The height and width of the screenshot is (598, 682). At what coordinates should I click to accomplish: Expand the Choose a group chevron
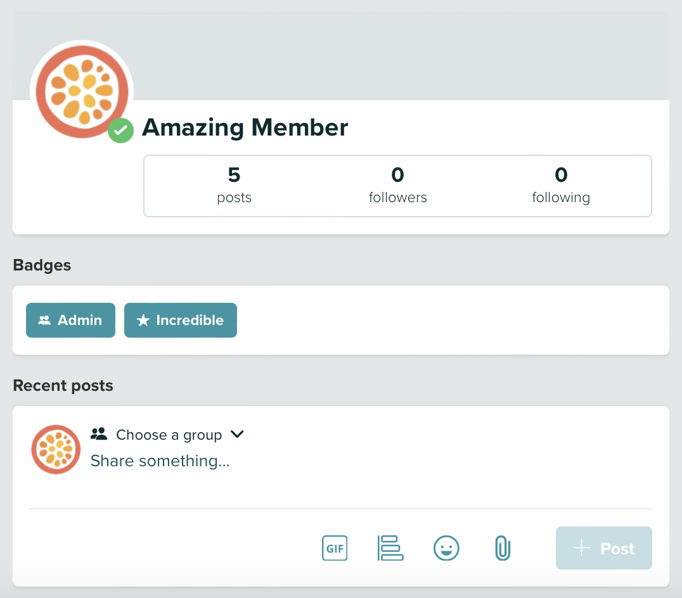(x=237, y=435)
